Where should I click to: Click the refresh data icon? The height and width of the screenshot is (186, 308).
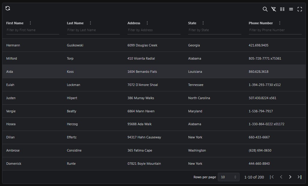pyautogui.click(x=8, y=8)
